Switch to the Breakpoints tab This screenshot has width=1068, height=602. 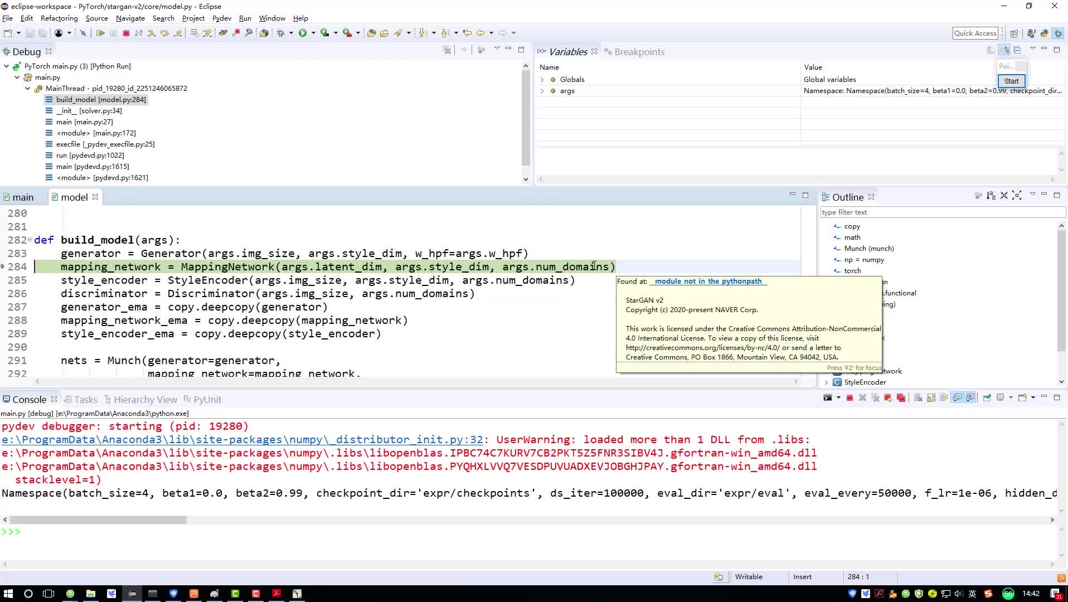pyautogui.click(x=634, y=52)
